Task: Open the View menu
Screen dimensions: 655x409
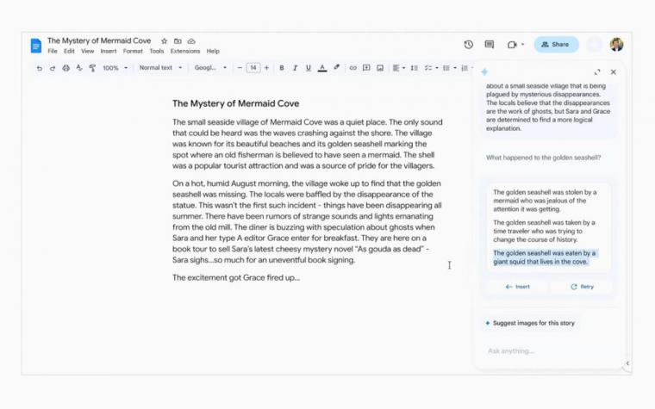Action: pos(87,51)
